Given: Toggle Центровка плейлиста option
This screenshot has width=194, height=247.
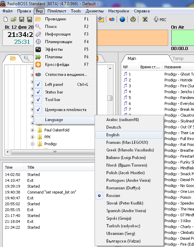Looking at the screenshot, I should click(x=65, y=110).
